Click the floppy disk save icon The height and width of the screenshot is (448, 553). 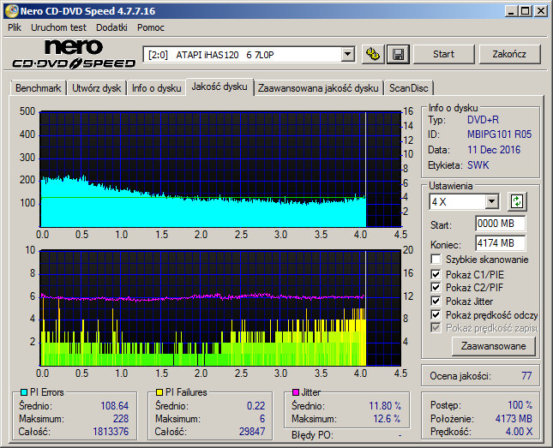[397, 54]
